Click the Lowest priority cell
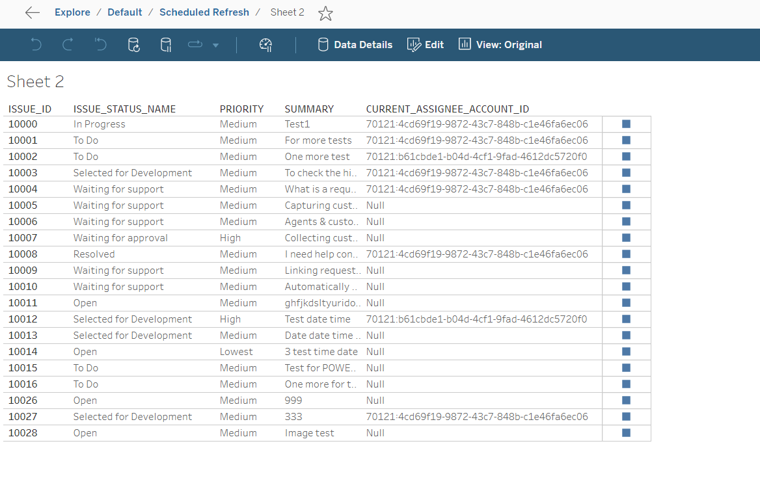The width and height of the screenshot is (760, 502). click(x=236, y=352)
